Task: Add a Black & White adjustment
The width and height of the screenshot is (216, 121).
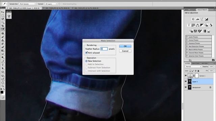Action: pos(202,25)
